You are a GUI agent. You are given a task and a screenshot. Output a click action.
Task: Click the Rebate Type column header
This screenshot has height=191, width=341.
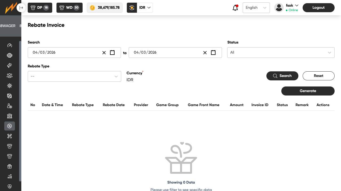pos(83,105)
